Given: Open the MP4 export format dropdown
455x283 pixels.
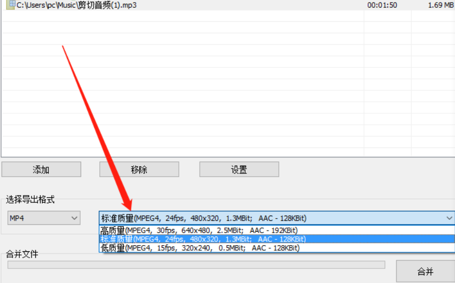Looking at the screenshot, I should coord(44,218).
